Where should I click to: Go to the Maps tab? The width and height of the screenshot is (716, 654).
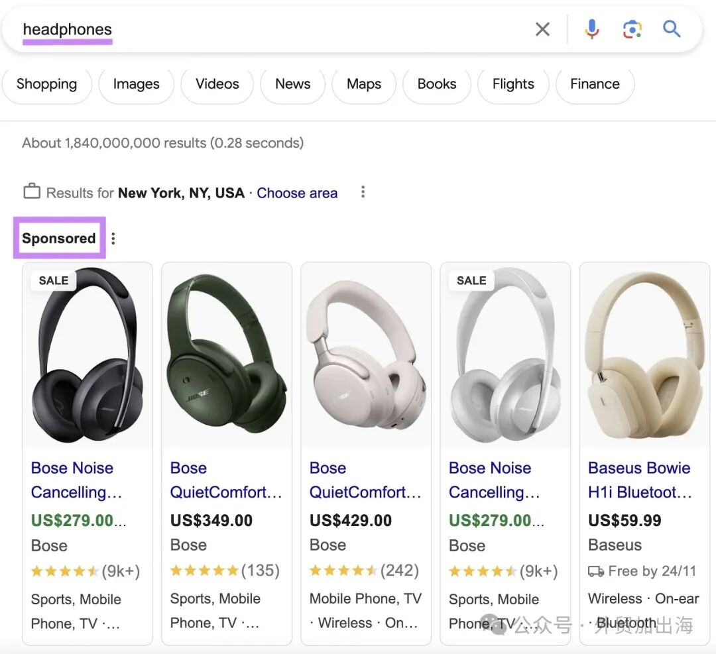[x=363, y=84]
